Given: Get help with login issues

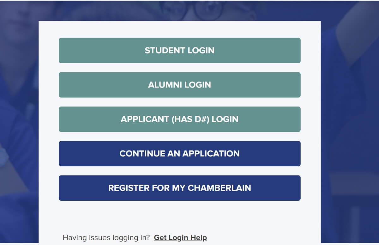Looking at the screenshot, I should (180, 238).
